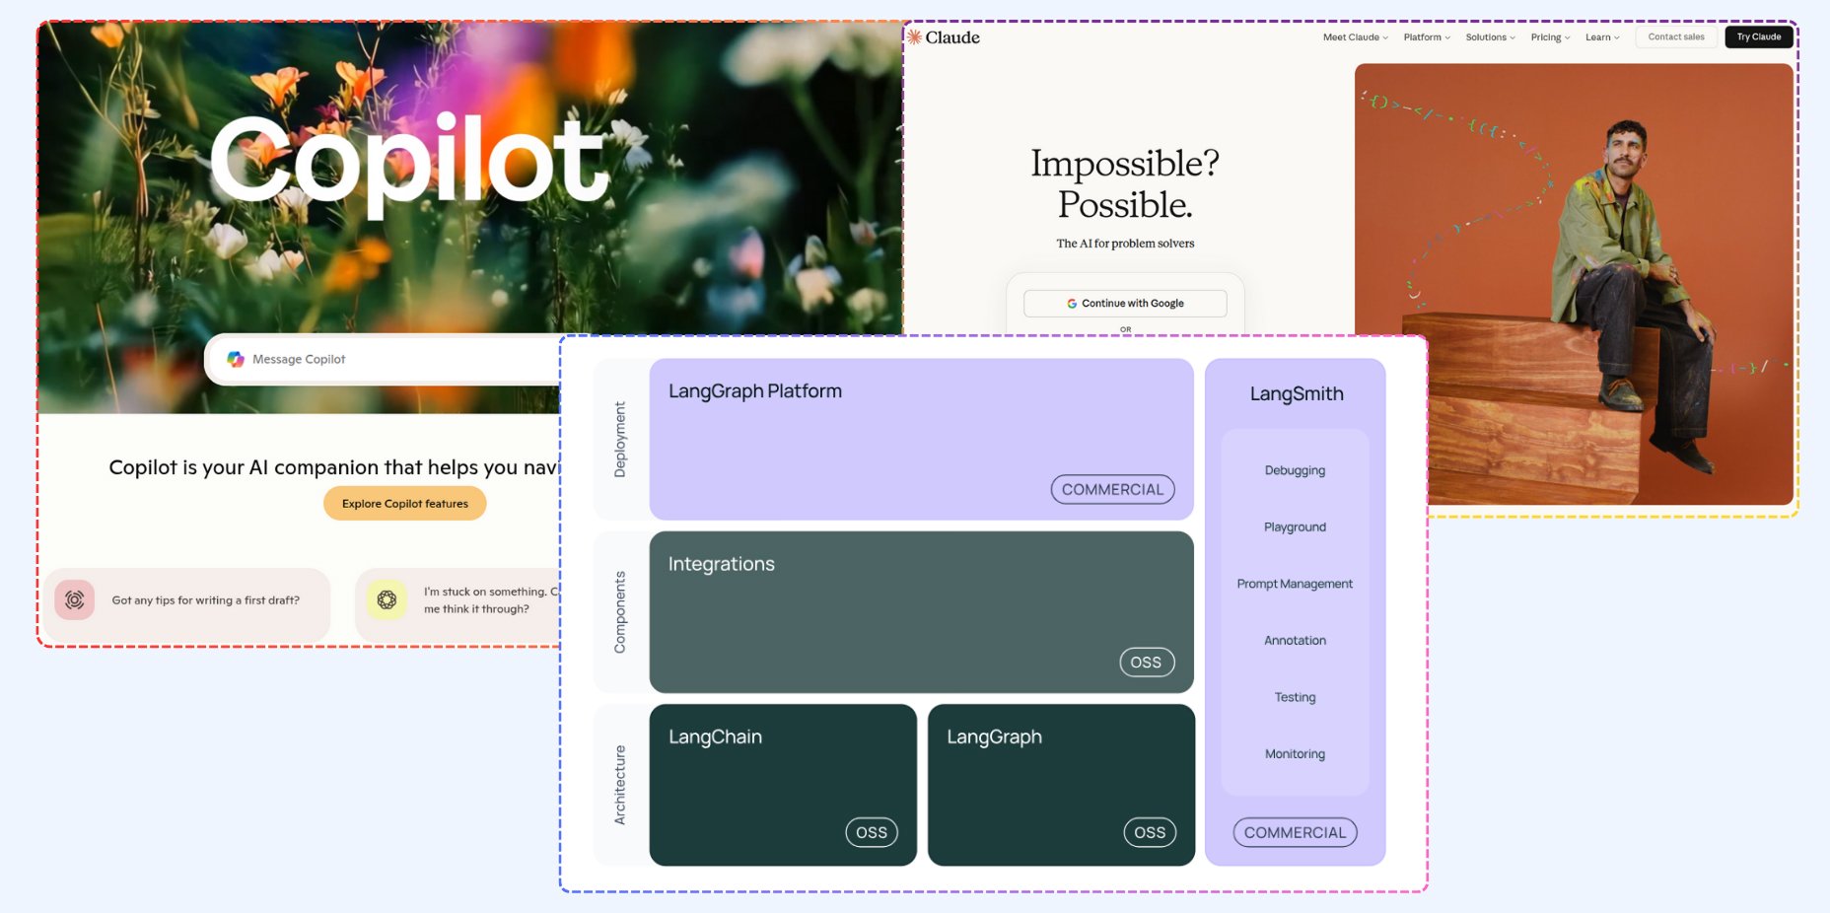
Task: Click the Claude starburst logo
Action: [x=914, y=37]
